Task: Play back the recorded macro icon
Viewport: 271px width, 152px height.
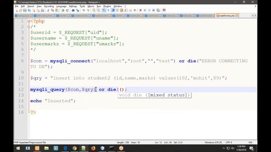Action: [149, 10]
